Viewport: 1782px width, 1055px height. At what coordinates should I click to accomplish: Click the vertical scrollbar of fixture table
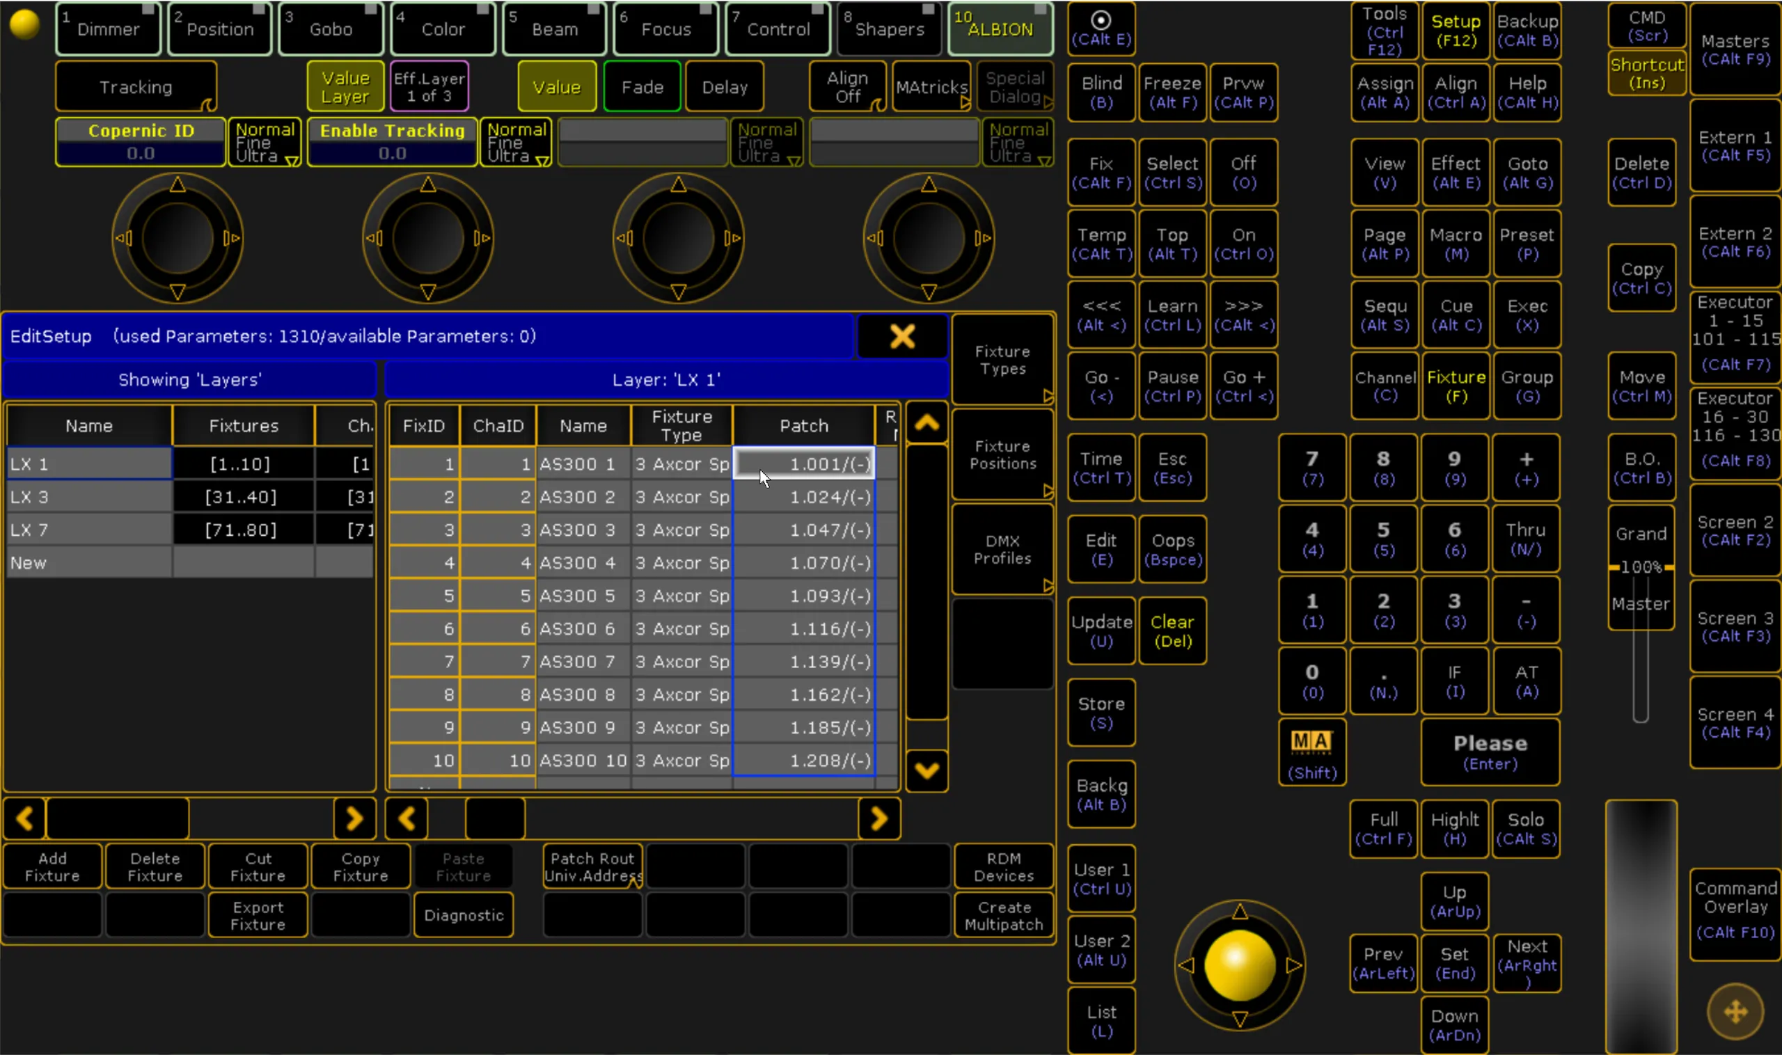[926, 582]
